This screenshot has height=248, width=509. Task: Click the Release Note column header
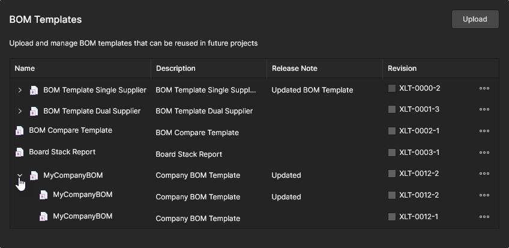[294, 68]
